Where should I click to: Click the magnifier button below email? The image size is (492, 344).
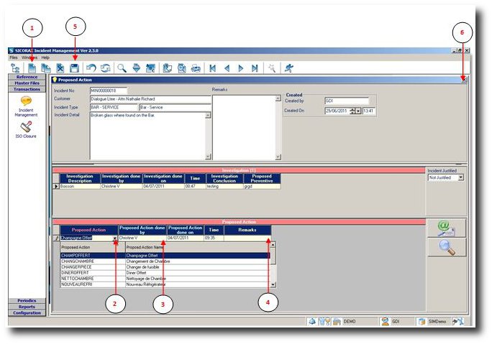[447, 247]
